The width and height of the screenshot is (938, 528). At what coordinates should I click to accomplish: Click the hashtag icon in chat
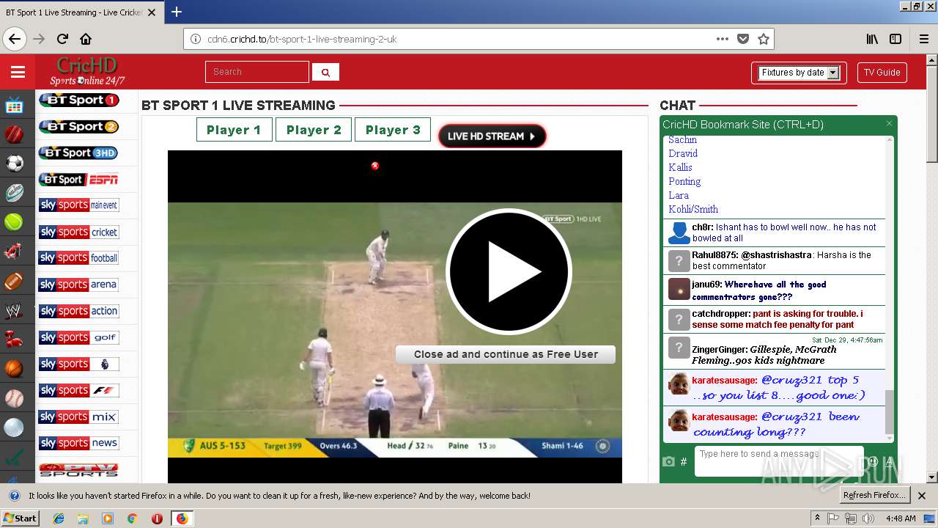pos(684,462)
